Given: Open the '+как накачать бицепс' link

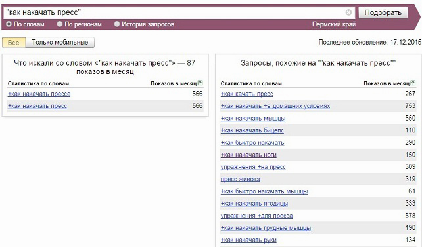Looking at the screenshot, I should pyautogui.click(x=252, y=130).
